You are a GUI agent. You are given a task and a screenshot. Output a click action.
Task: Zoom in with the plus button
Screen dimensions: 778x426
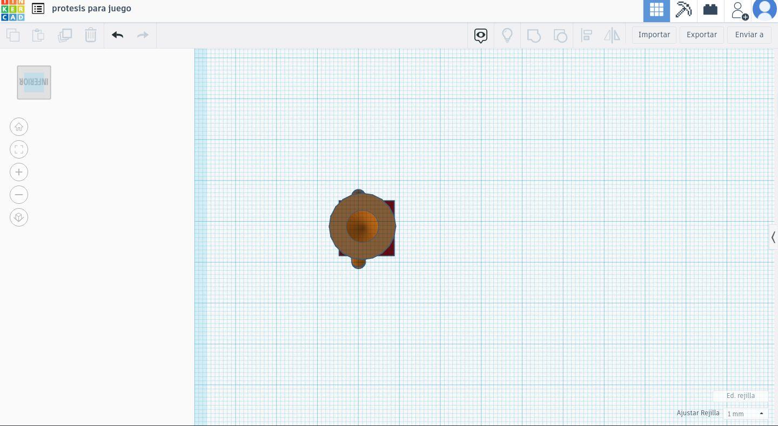(x=19, y=172)
